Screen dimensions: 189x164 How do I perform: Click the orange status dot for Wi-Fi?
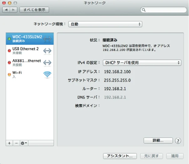(9, 75)
